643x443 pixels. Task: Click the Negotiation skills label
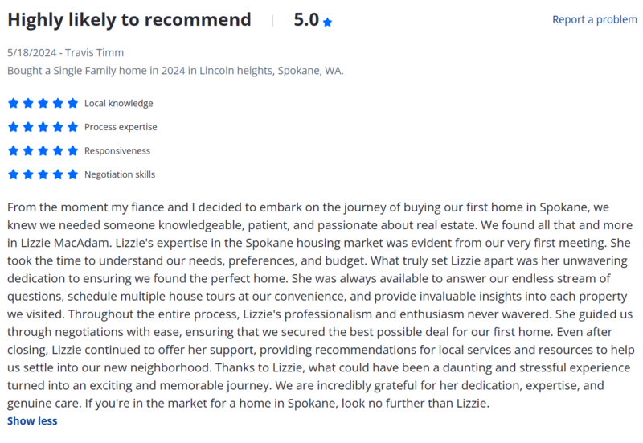[120, 174]
